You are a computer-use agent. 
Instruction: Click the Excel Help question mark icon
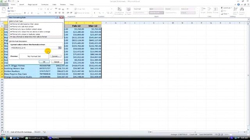[239, 5]
